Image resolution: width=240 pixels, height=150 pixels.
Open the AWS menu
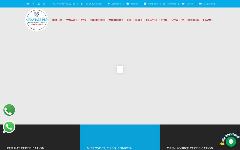coord(83,20)
